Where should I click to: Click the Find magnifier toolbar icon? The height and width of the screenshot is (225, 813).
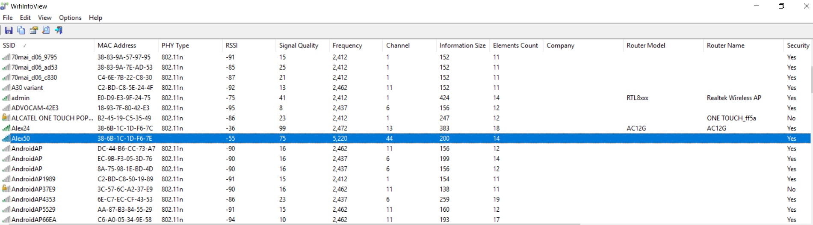46,30
